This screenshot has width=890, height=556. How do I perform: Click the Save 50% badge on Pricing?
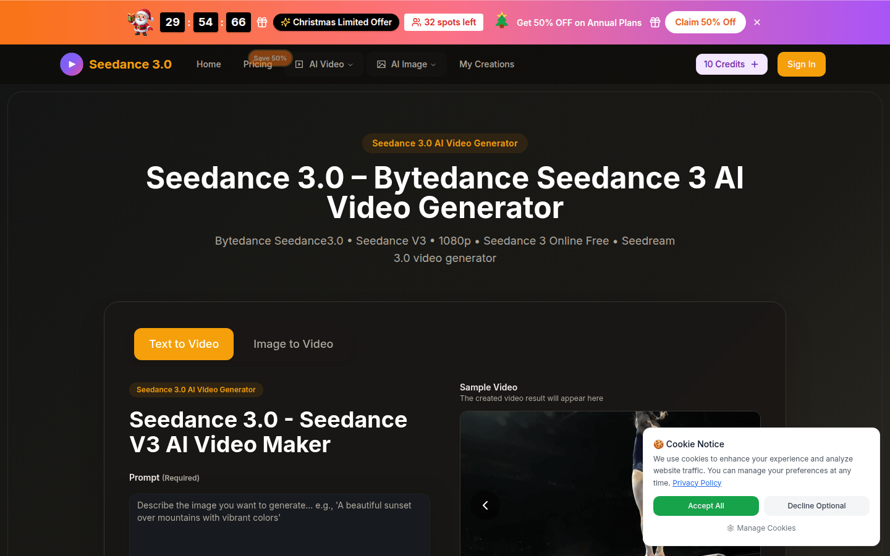(x=270, y=58)
